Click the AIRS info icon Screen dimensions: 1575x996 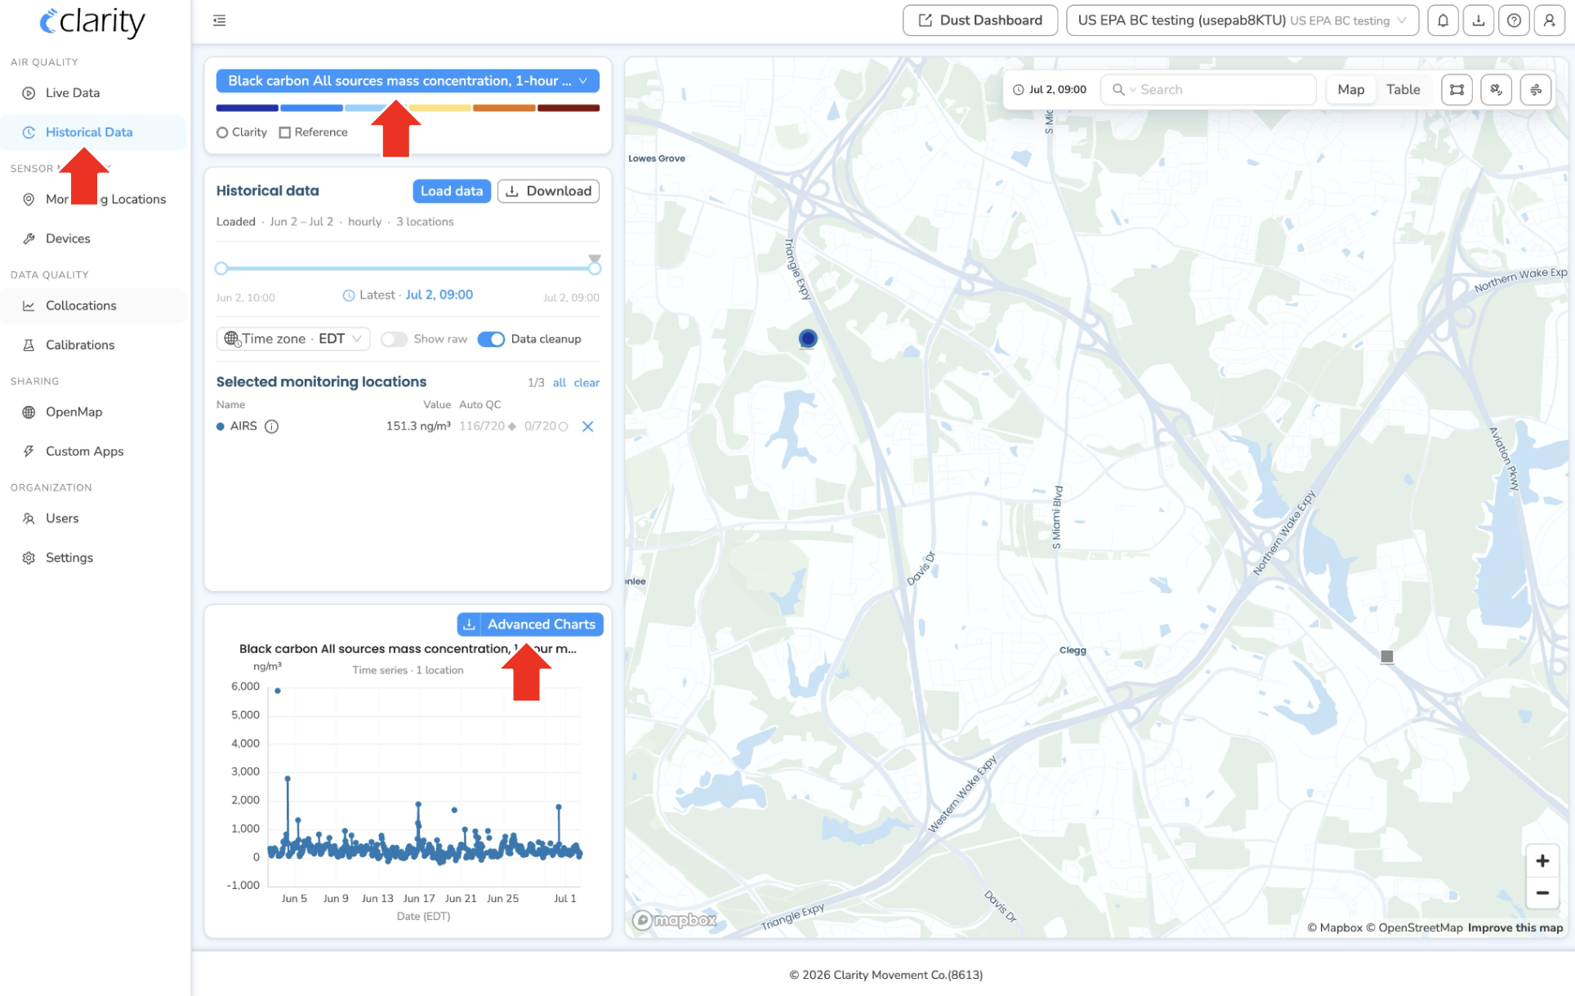tap(272, 426)
